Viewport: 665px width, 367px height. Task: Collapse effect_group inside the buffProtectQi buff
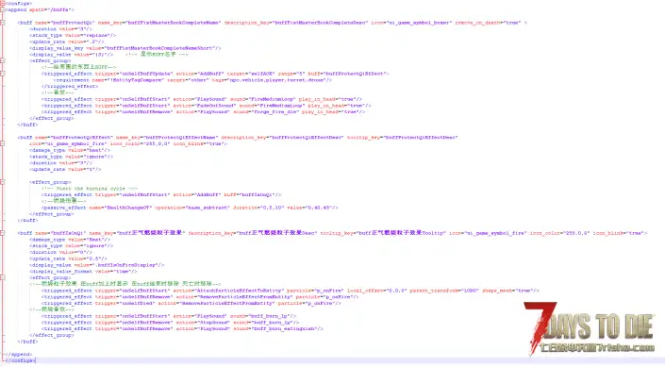point(3,60)
